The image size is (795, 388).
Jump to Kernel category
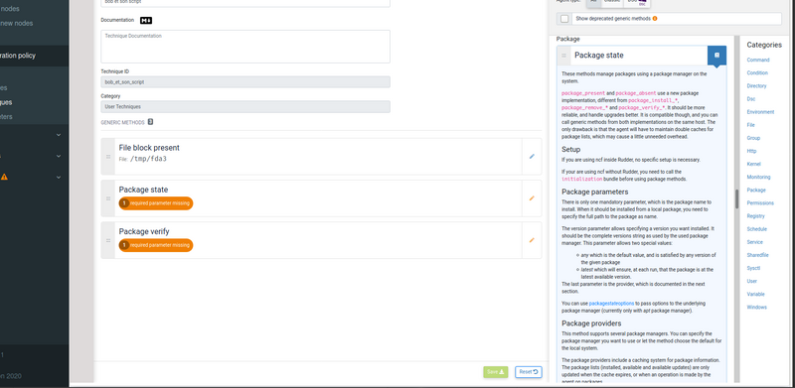753,164
